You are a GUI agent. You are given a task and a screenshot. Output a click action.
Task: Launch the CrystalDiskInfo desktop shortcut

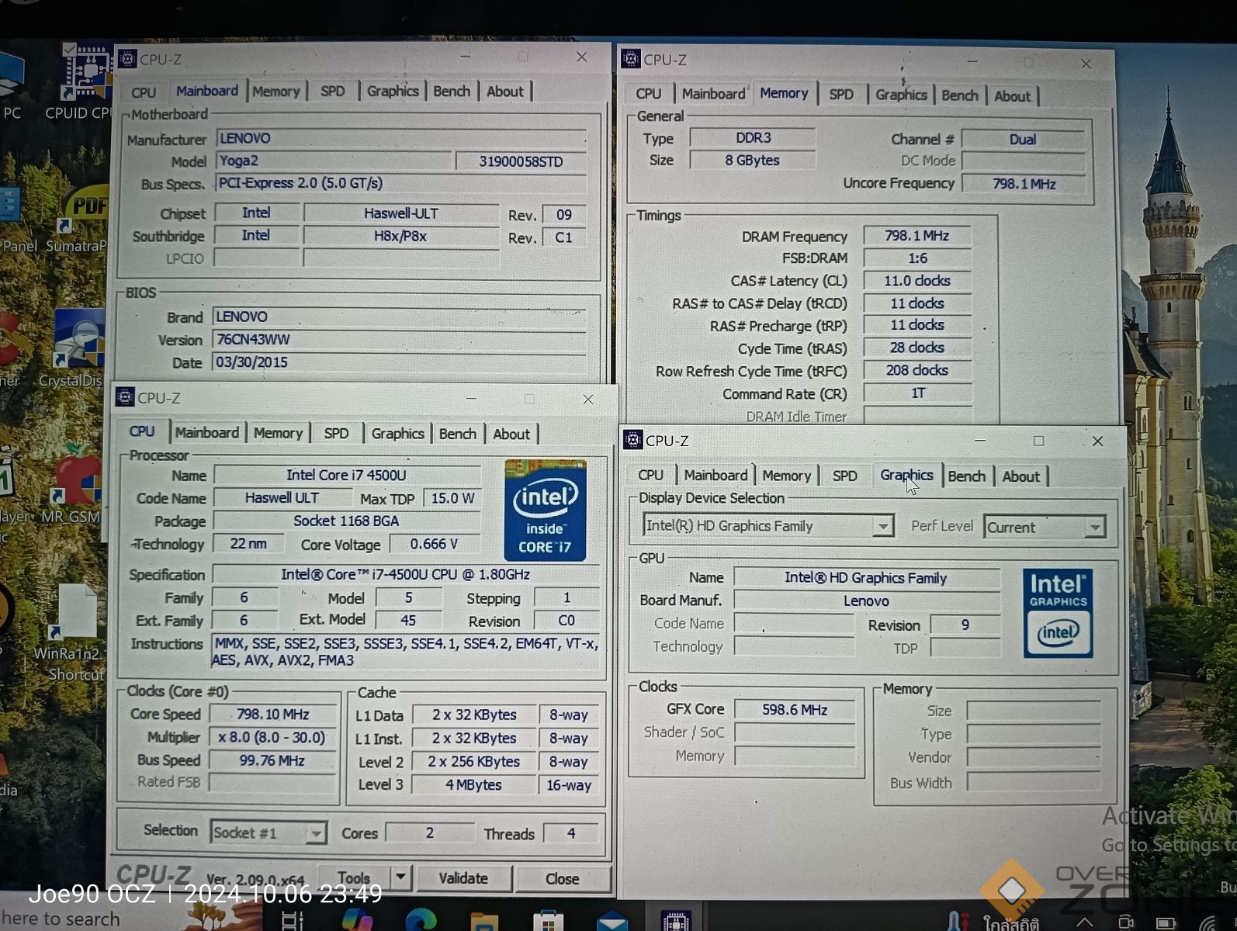(x=78, y=349)
